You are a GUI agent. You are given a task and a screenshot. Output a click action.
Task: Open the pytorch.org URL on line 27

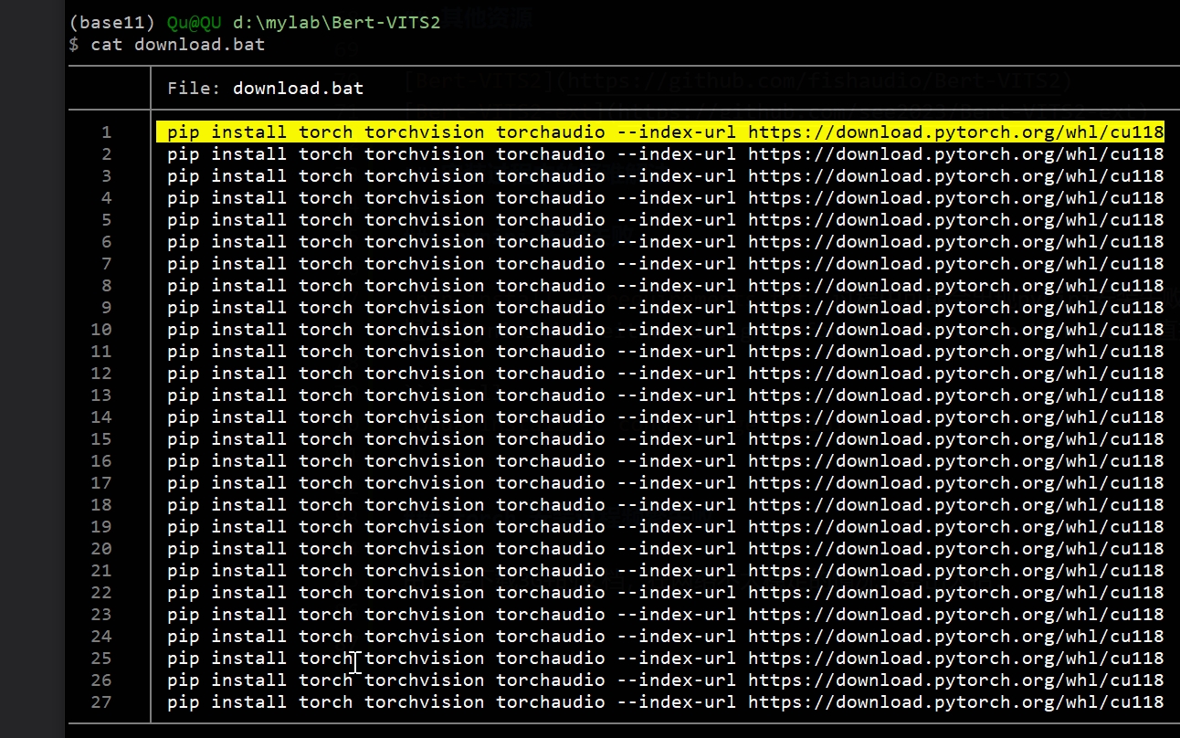[955, 702]
